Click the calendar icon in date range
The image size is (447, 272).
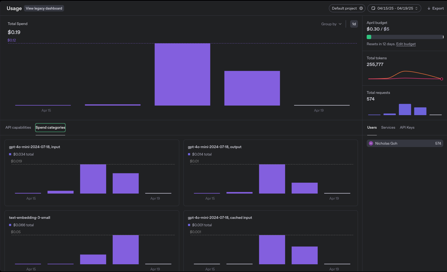[x=373, y=8]
